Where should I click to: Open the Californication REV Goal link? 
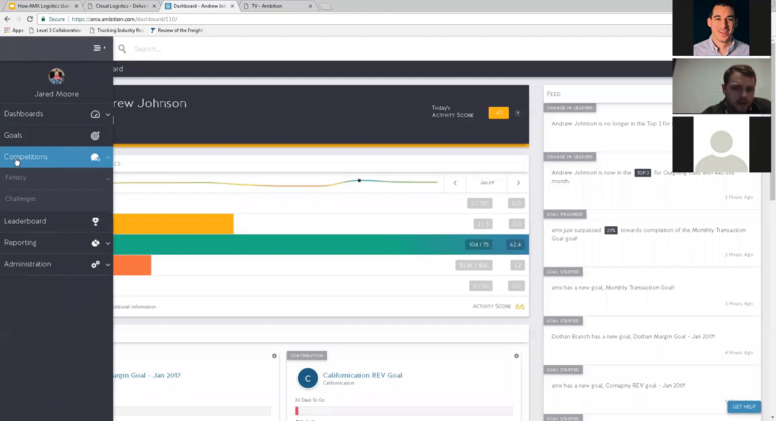click(362, 375)
